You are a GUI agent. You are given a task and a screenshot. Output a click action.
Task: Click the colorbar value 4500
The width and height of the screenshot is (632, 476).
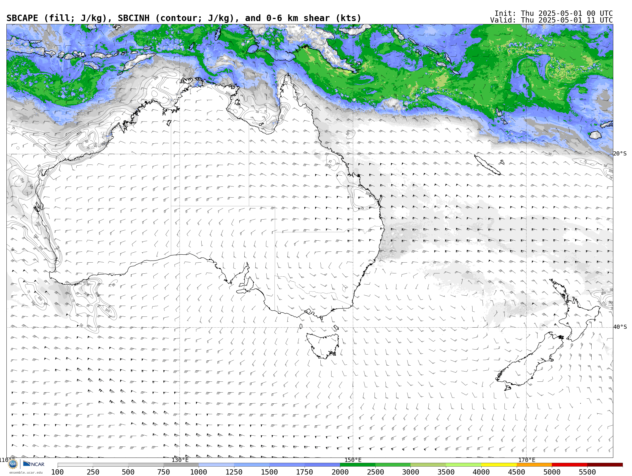coord(517,472)
